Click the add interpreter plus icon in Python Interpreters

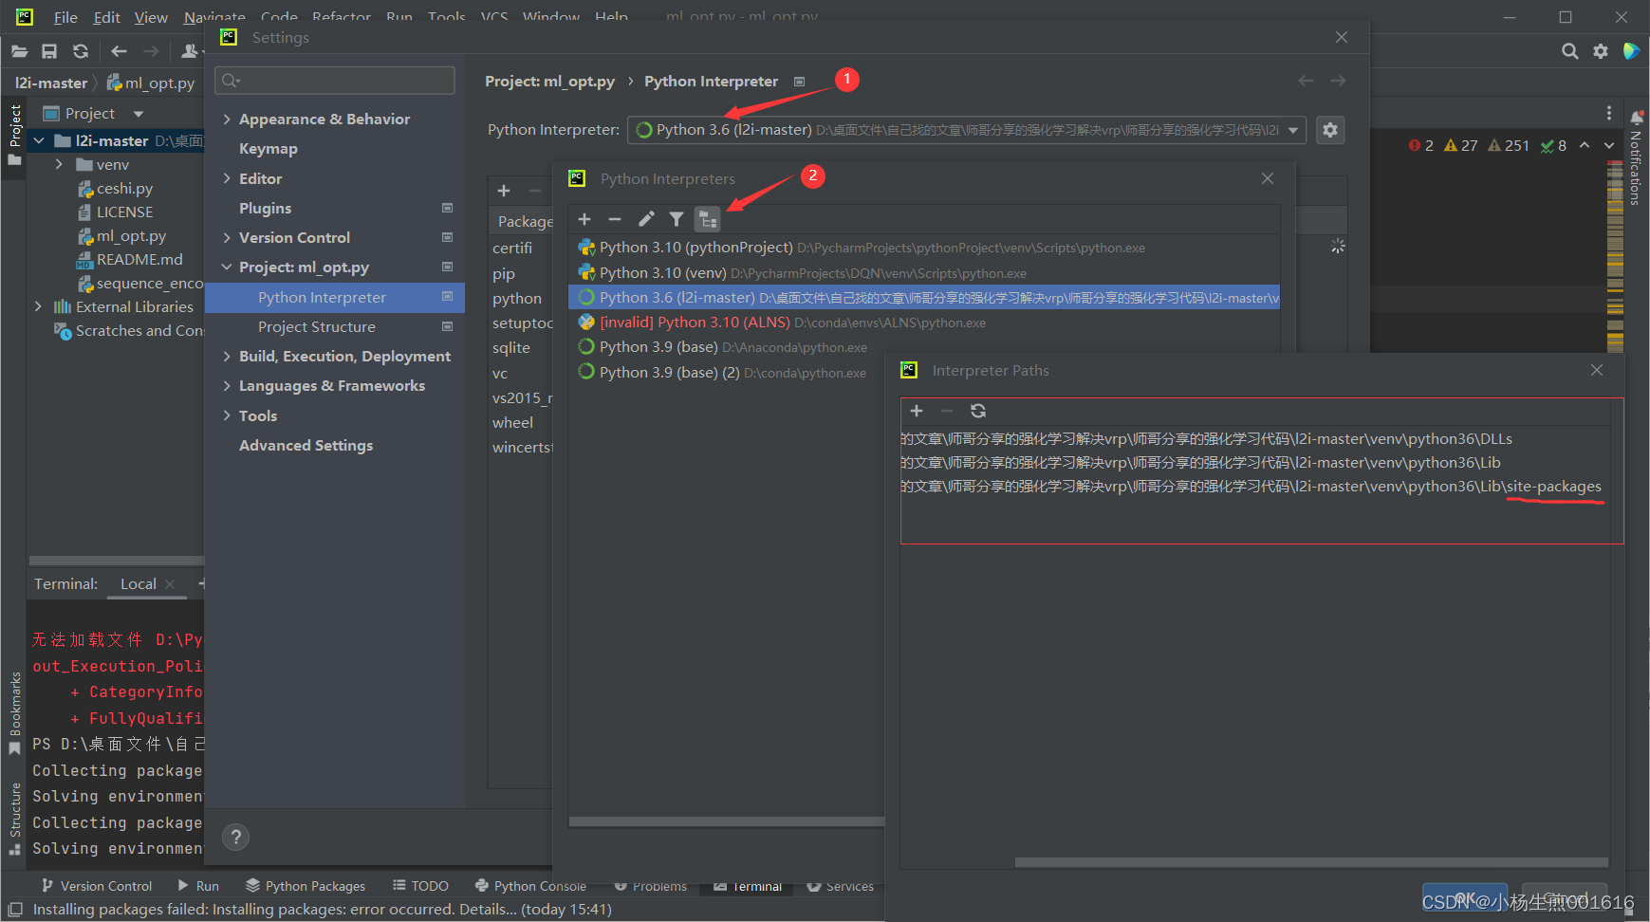584,219
